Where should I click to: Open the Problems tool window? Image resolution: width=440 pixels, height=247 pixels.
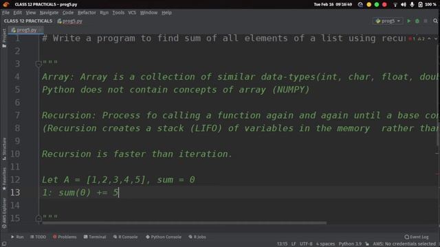pyautogui.click(x=65, y=237)
